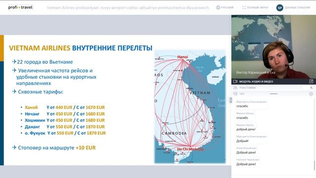
Task: Select Юлия's 'Добрый день!' message
Action: 246,153
